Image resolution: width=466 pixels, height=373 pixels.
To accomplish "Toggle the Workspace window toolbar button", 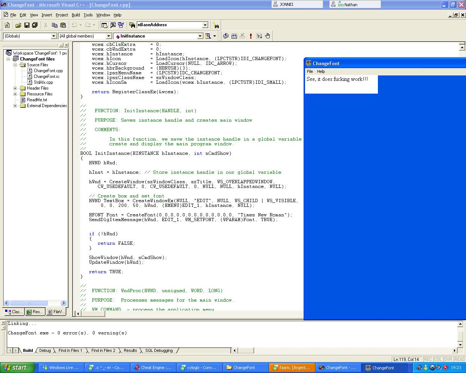I will click(x=104, y=25).
